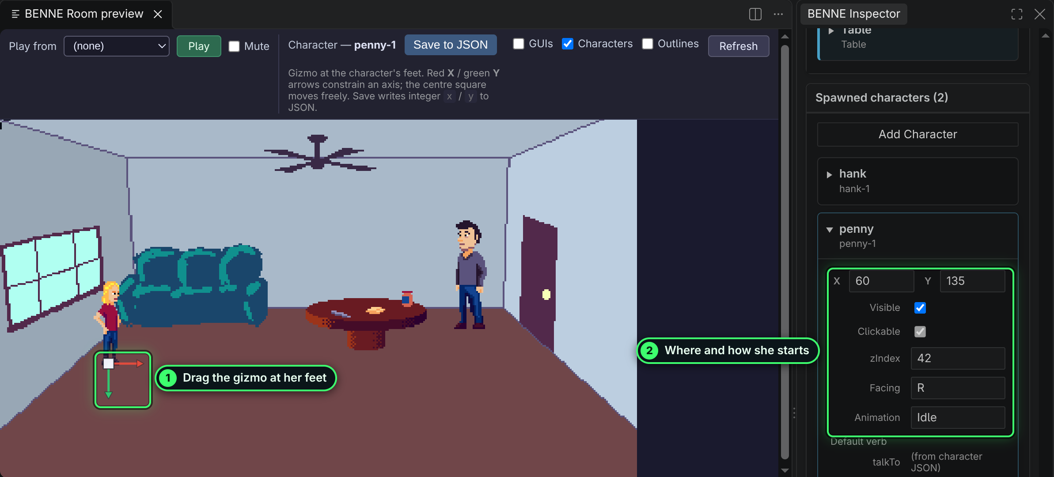Toggle the Mute checkbox
Screen dimensions: 1054x477
(x=234, y=46)
